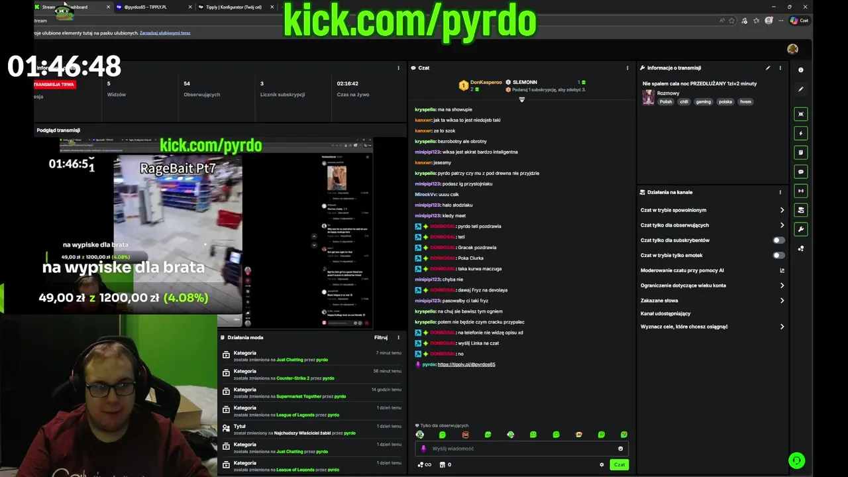Toggle Czat w trybie tylko emotek switch
This screenshot has height=477, width=848.
(x=778, y=255)
